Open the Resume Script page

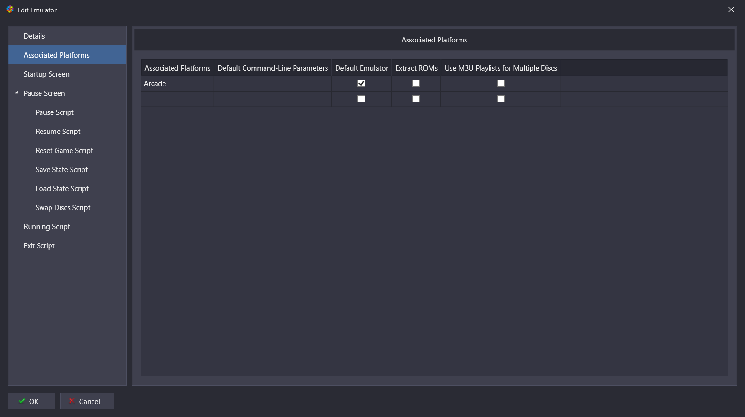pyautogui.click(x=67, y=132)
